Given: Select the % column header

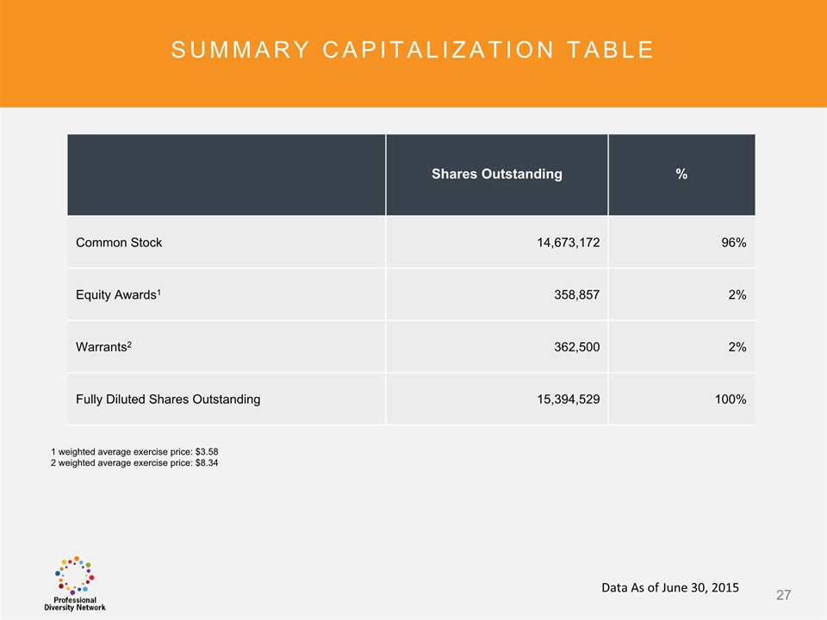Looking at the screenshot, I should [x=681, y=174].
